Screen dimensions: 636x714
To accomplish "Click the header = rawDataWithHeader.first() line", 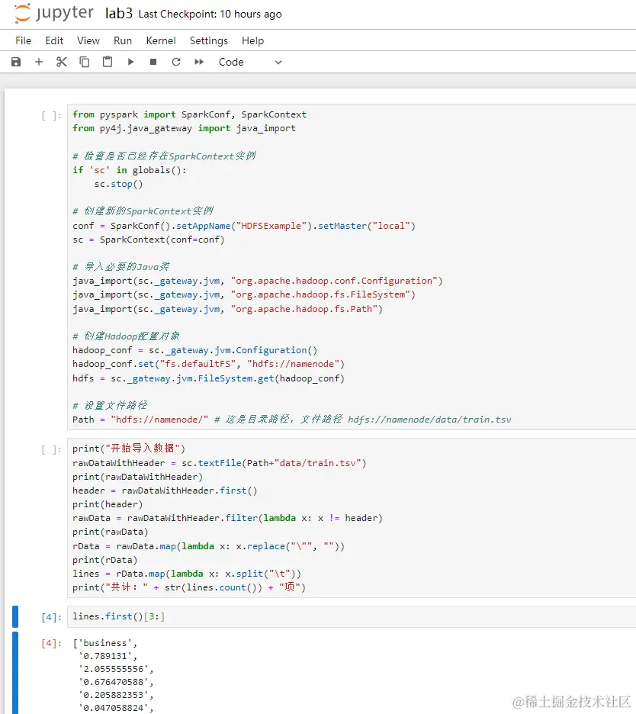I will tap(165, 490).
